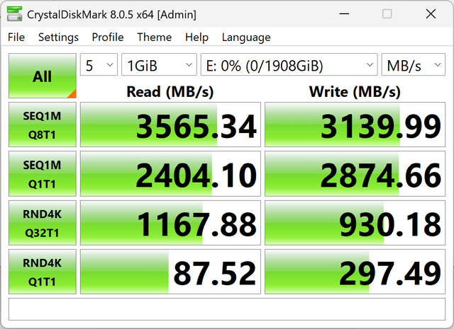Close the CrystalDiskMark window
This screenshot has height=329, width=454.
(x=431, y=13)
